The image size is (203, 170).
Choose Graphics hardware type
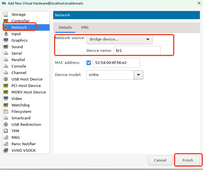27,40
